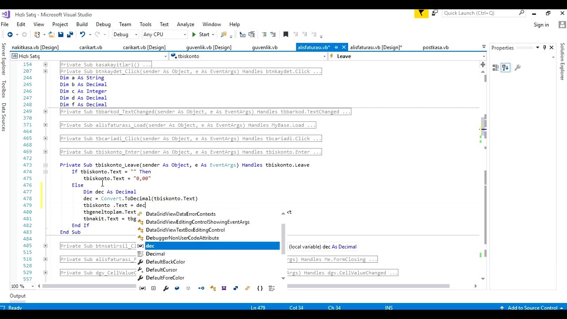
Task: Click the Uncomment Lines toolbar icon
Action: [x=273, y=35]
